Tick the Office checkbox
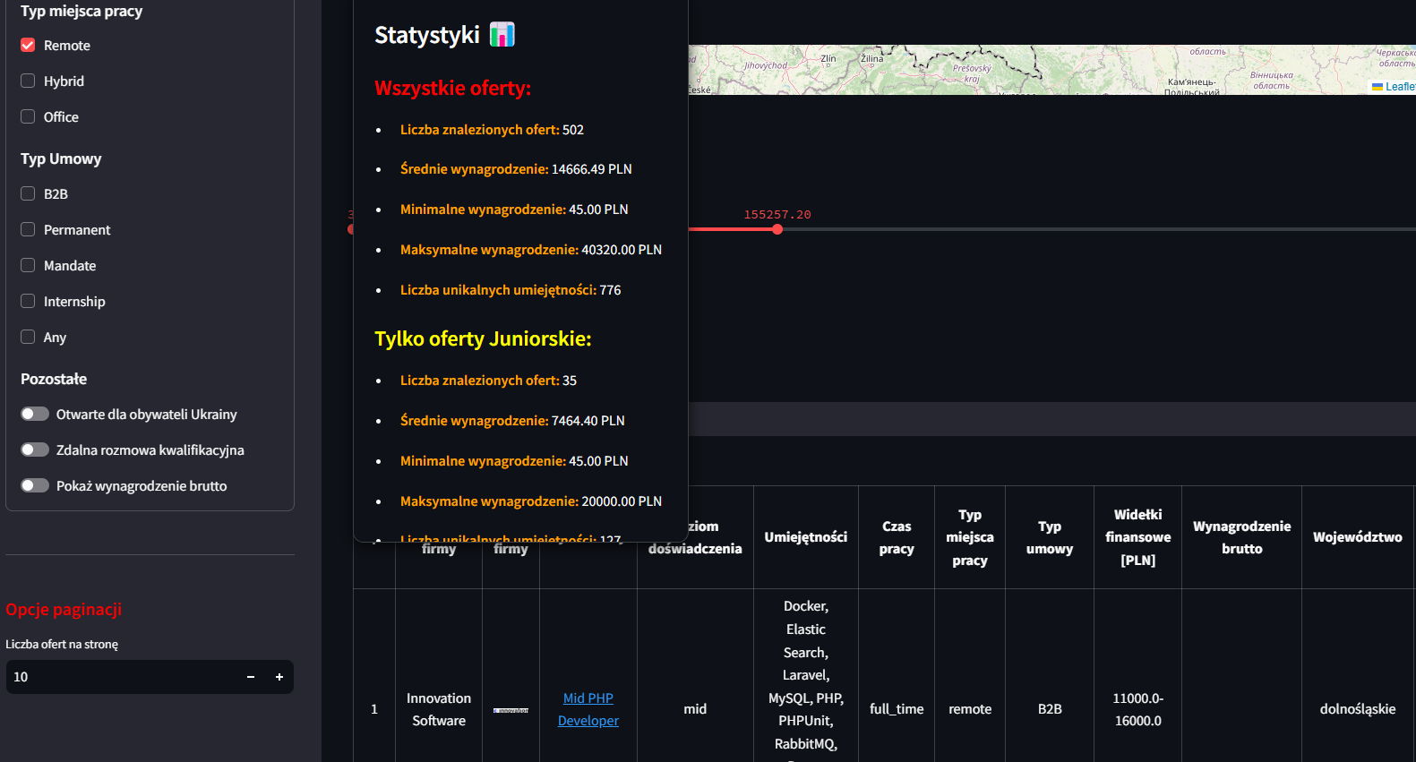Screen dimensions: 1416x762 tap(28, 116)
